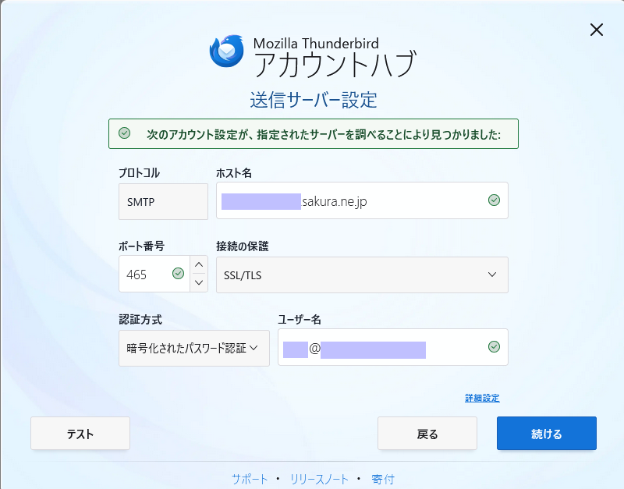The image size is (624, 489).
Task: Click the green checkmark in the hostname field
Action: pos(494,200)
